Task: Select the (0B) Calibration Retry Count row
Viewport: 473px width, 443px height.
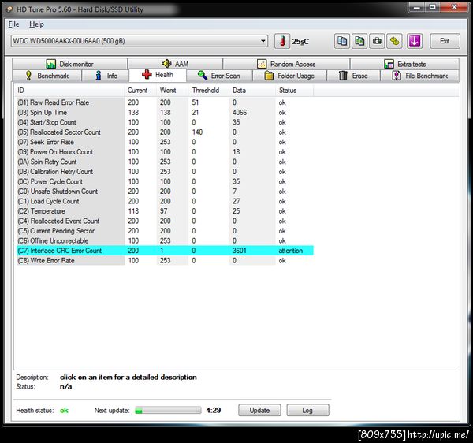Action: 165,172
